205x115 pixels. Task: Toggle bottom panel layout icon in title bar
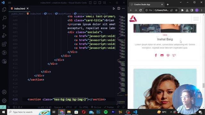[x=95, y=3]
